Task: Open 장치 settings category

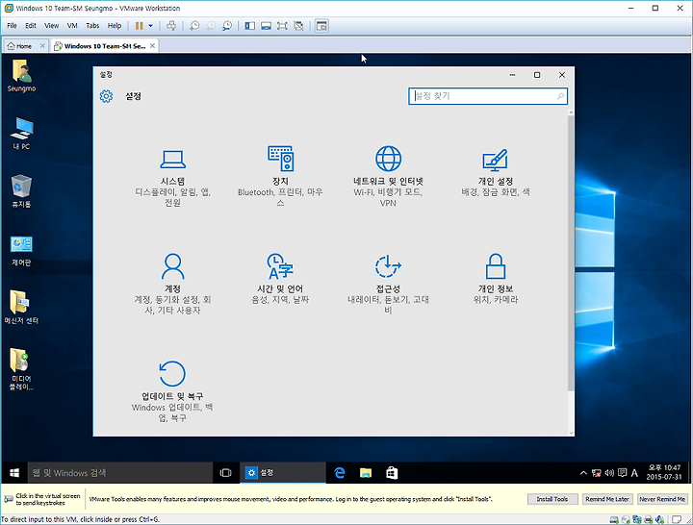Action: (280, 176)
